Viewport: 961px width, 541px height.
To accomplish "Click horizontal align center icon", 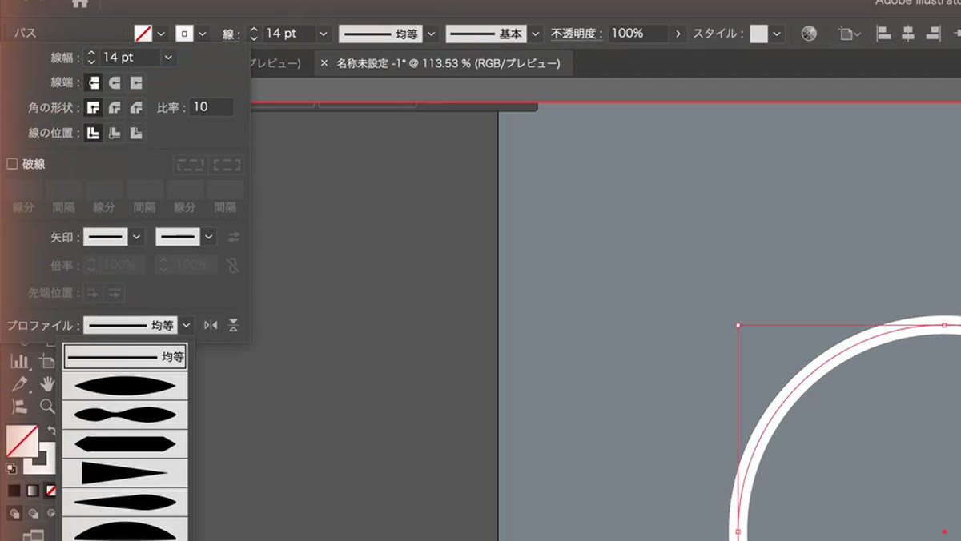I will (908, 34).
